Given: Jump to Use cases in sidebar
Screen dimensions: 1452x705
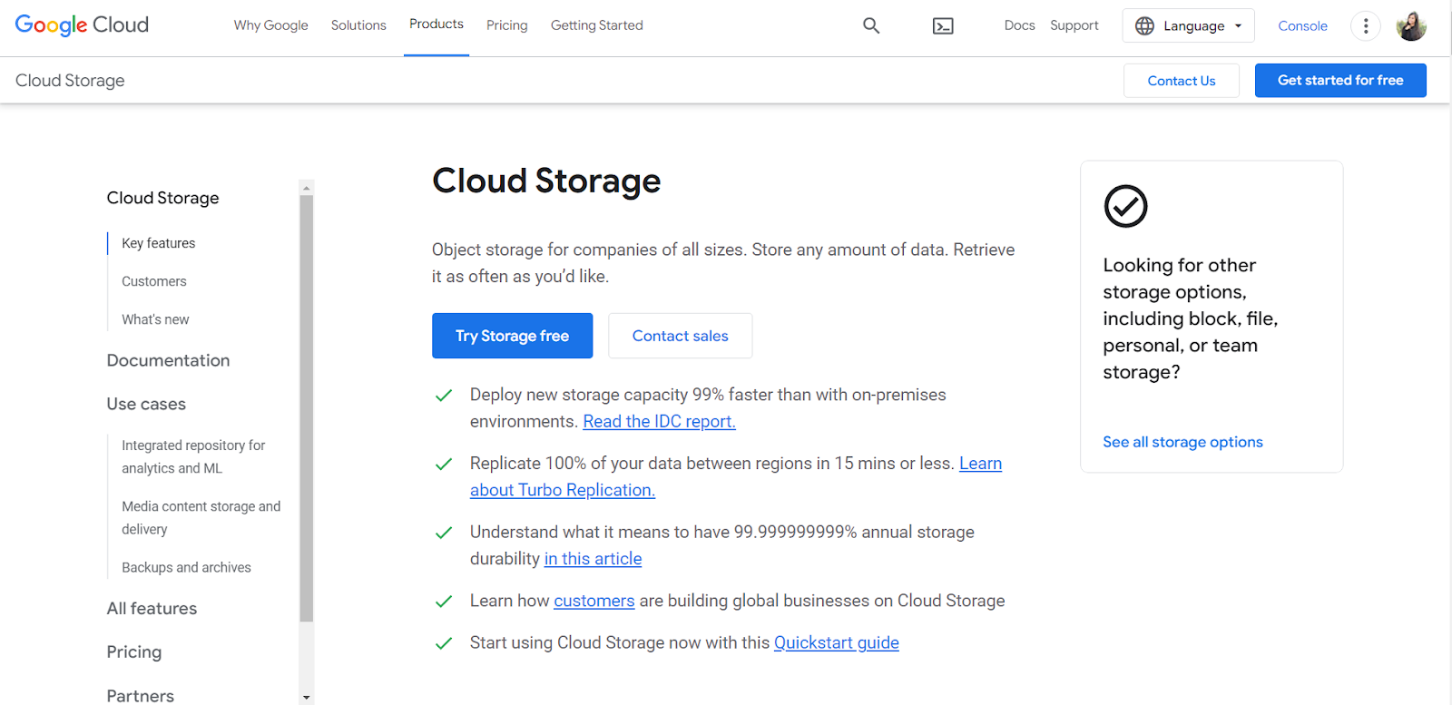Looking at the screenshot, I should click(x=146, y=404).
